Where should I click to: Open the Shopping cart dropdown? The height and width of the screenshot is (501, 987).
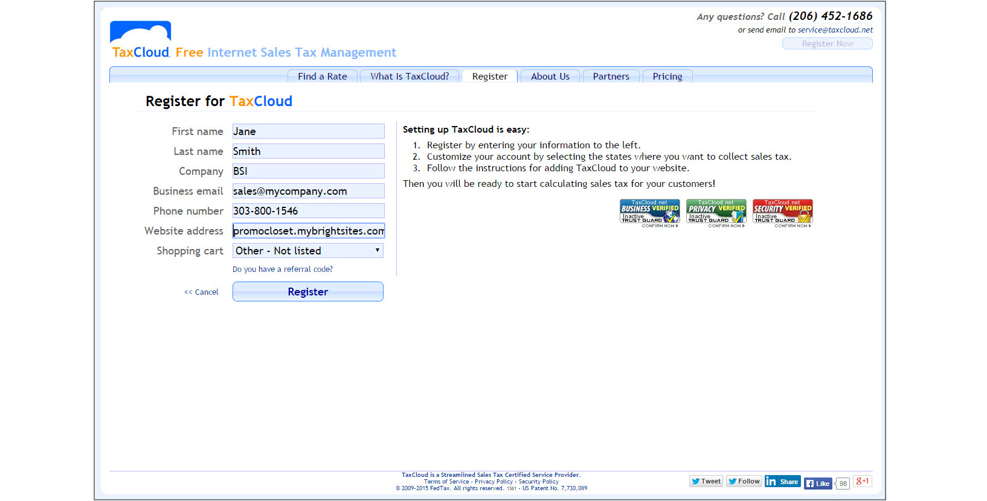pyautogui.click(x=308, y=251)
